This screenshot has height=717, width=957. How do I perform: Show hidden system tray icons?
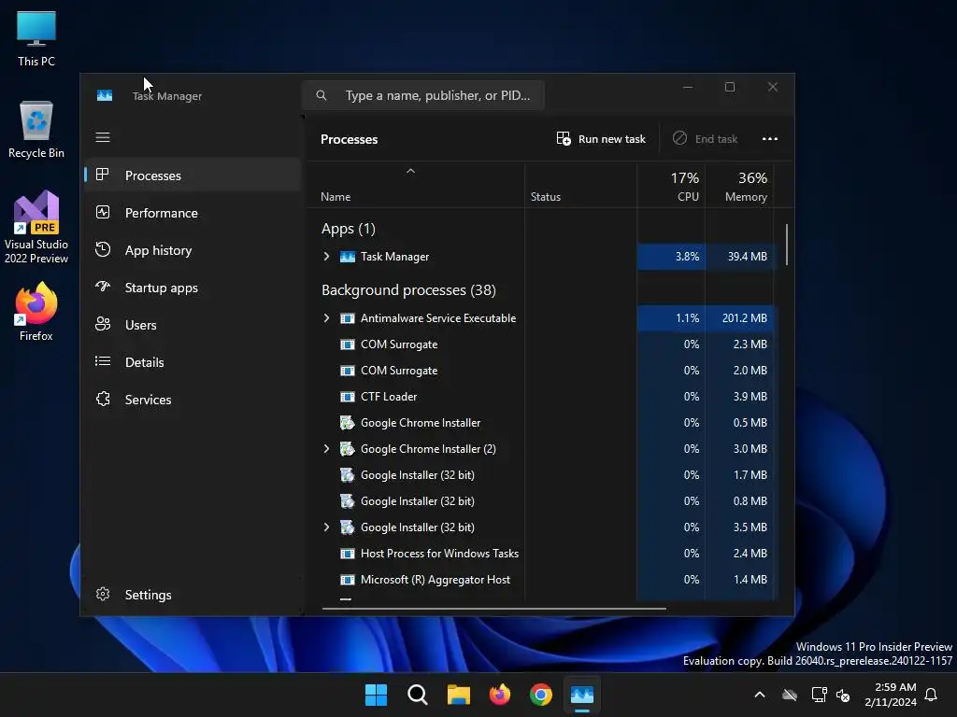[759, 695]
